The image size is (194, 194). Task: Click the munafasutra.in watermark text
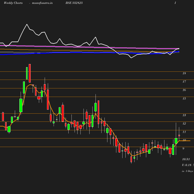(42, 3)
